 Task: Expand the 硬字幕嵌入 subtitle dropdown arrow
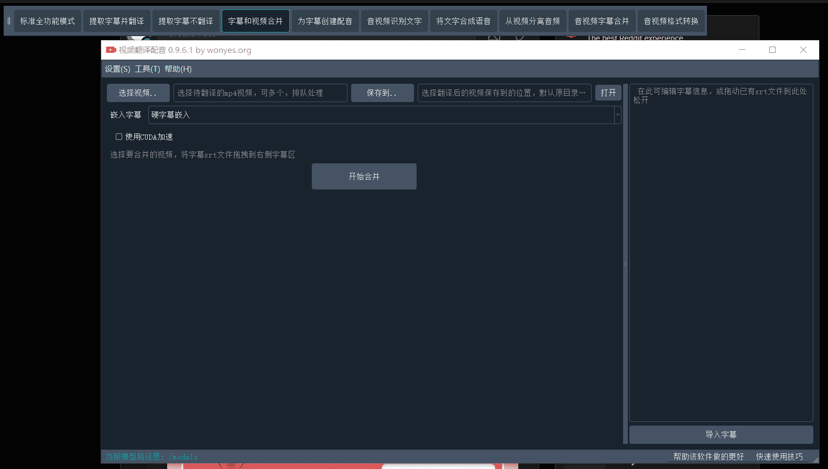617,115
